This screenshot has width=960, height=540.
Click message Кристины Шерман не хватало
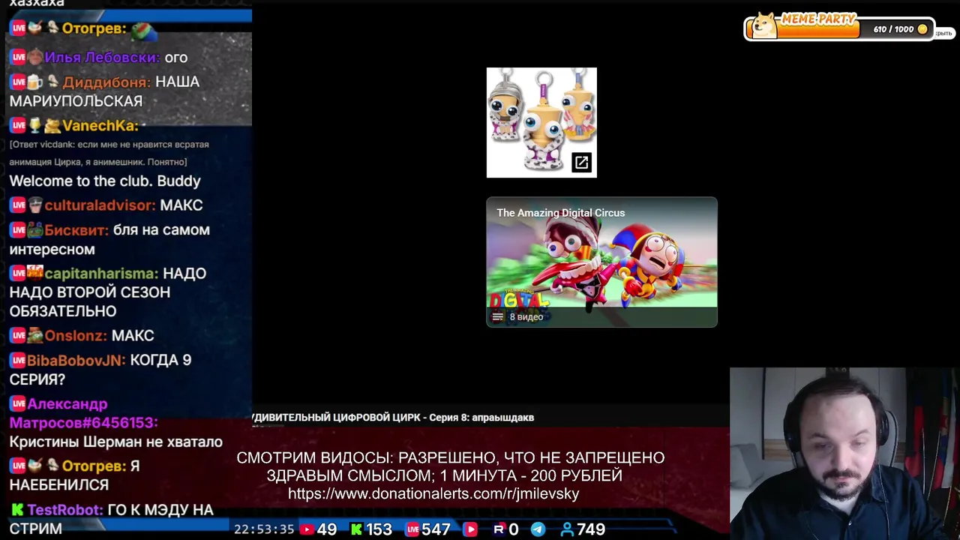pyautogui.click(x=115, y=442)
